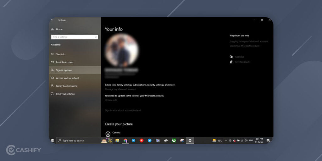Click the Update info link
322x161 pixels.
111,100
